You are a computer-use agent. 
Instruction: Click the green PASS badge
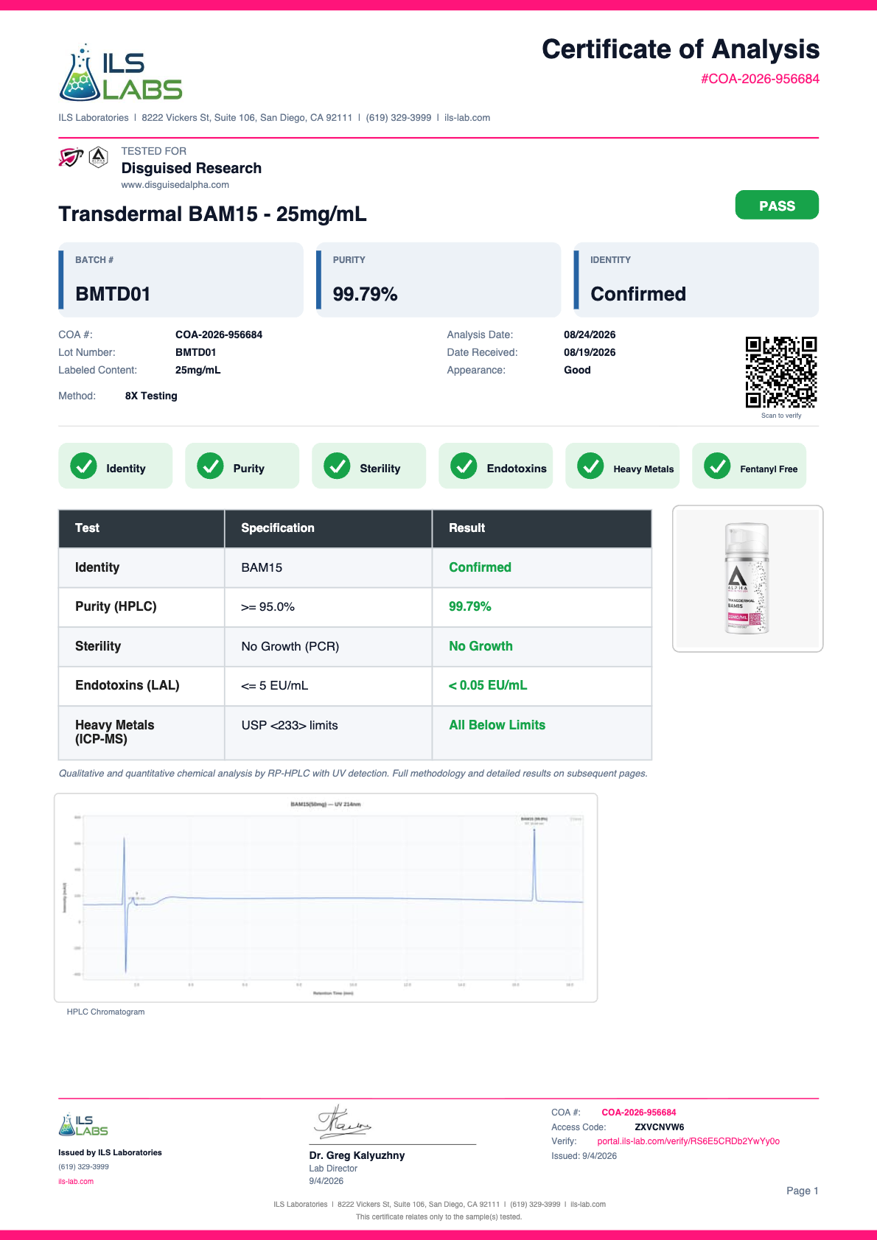coord(777,205)
